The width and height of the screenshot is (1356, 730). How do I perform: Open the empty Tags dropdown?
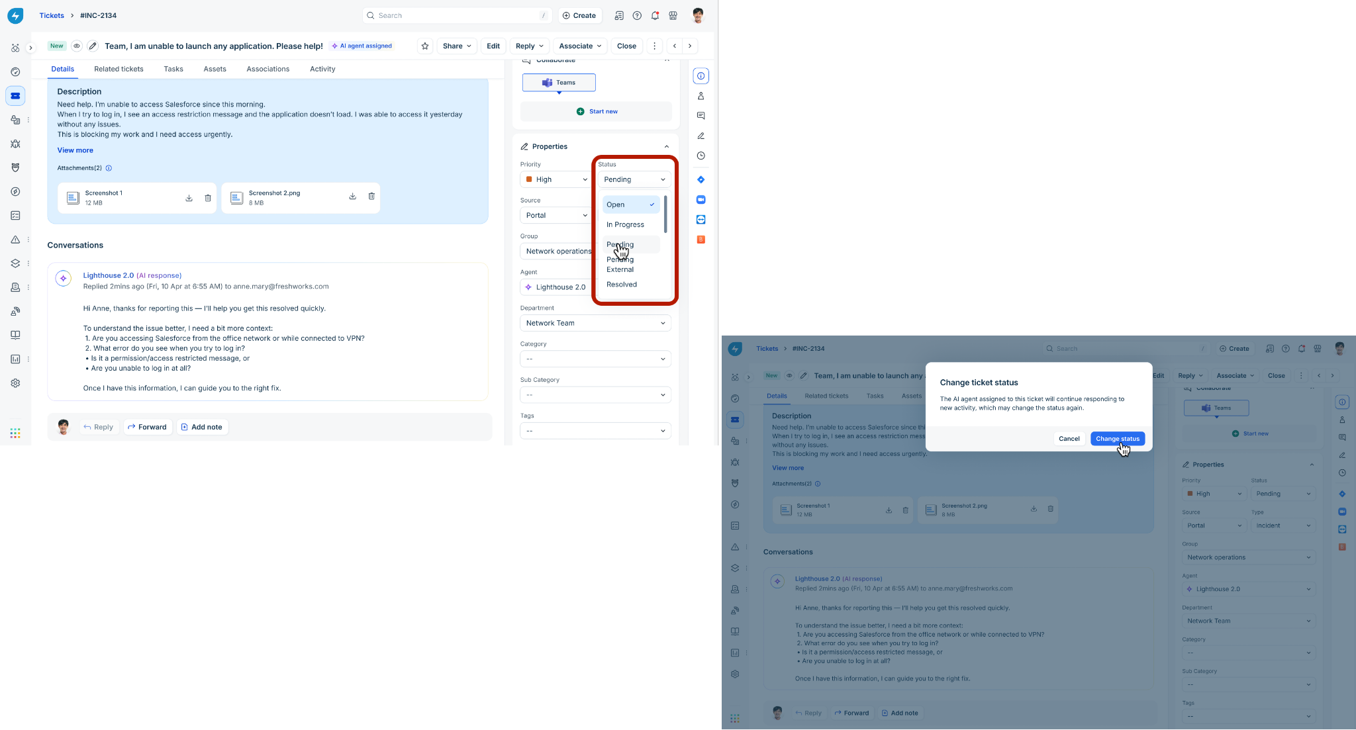click(x=595, y=431)
